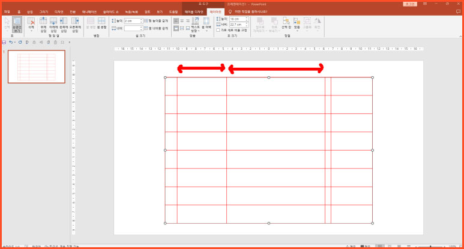Viewport: 464px width, 249px height.
Task: Open the Cell Margins (셀 여백) dropdown
Action: click(206, 25)
